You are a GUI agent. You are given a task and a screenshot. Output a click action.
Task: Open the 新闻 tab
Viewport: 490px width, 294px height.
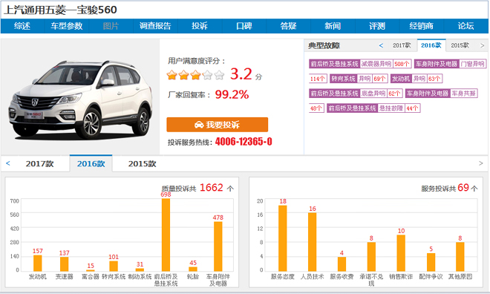[333, 26]
